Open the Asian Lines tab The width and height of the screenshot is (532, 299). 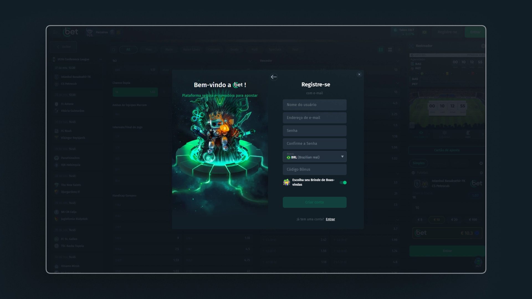click(191, 50)
